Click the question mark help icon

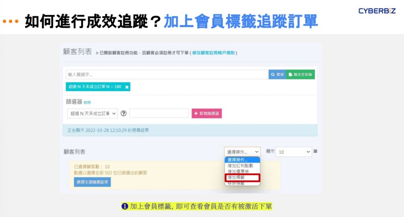[123, 113]
